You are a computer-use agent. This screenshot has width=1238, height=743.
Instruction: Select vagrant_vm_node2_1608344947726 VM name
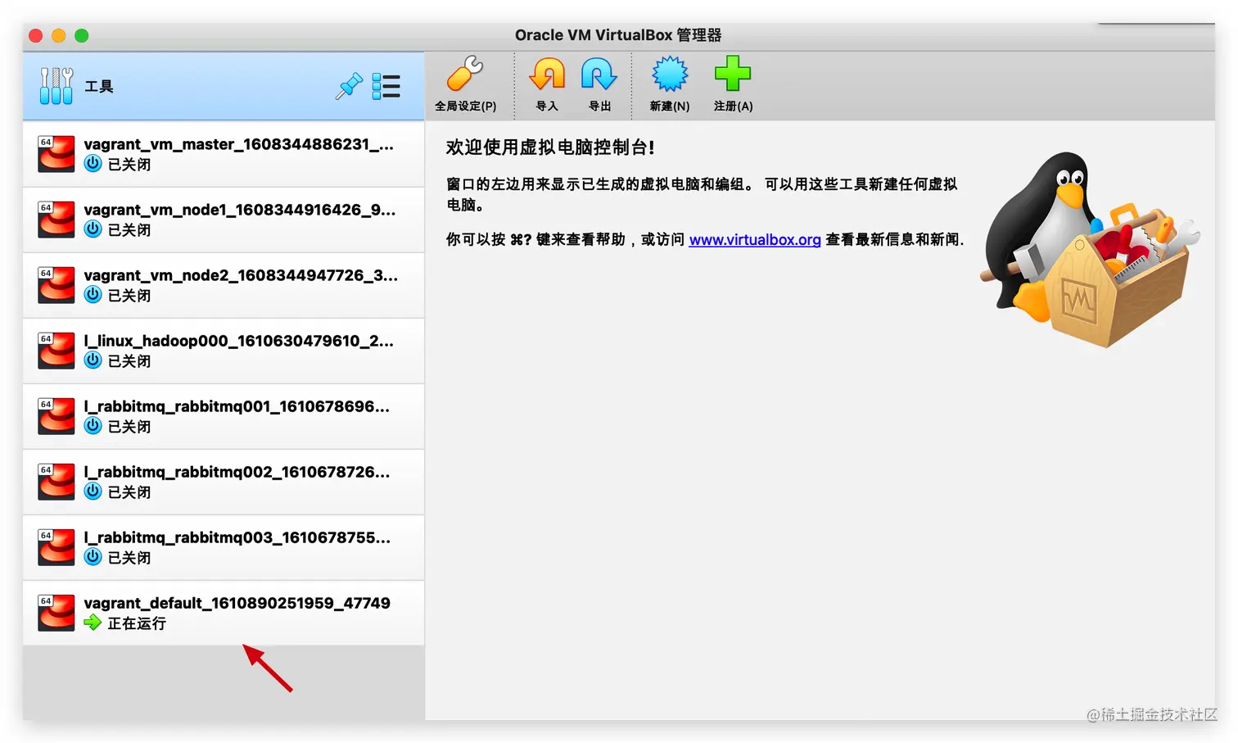(x=241, y=275)
